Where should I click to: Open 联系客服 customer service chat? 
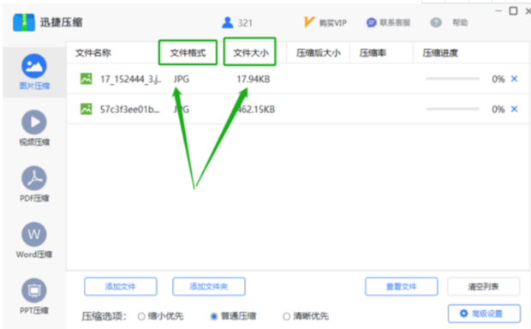pos(371,22)
